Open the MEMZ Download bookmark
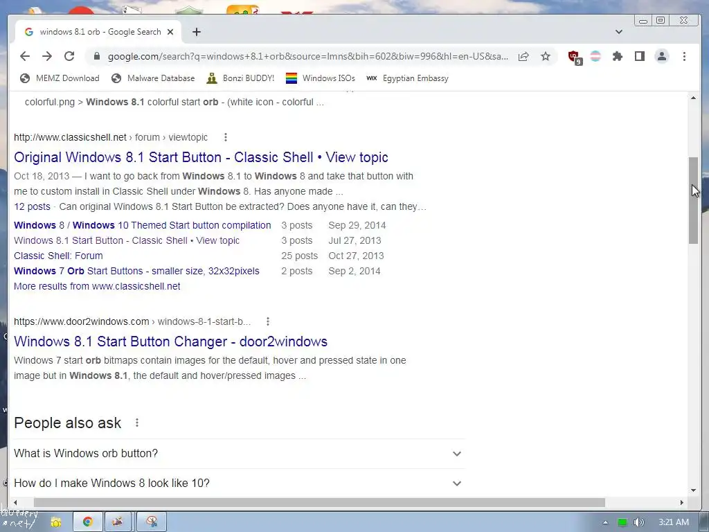 click(60, 78)
